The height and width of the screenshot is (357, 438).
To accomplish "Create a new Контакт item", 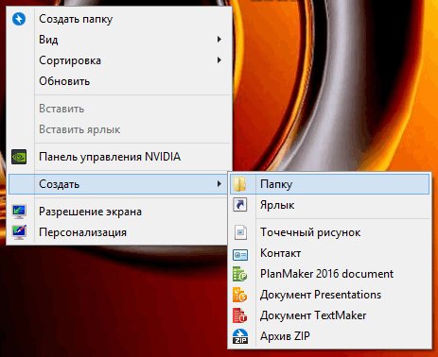I will tap(330, 253).
